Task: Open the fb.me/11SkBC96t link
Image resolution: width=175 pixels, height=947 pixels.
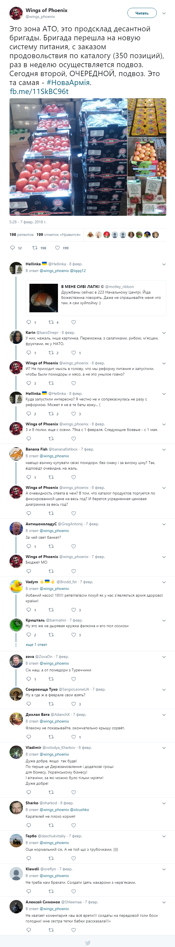Action: coord(39,92)
